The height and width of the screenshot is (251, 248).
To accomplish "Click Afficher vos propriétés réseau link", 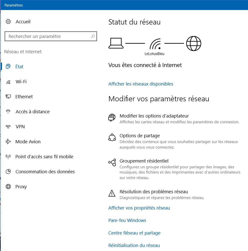I will tap(139, 208).
